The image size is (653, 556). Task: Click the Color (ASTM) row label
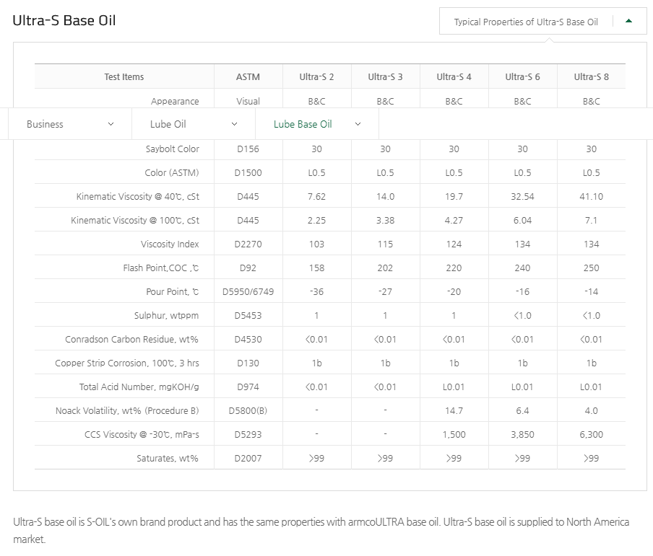click(x=172, y=172)
